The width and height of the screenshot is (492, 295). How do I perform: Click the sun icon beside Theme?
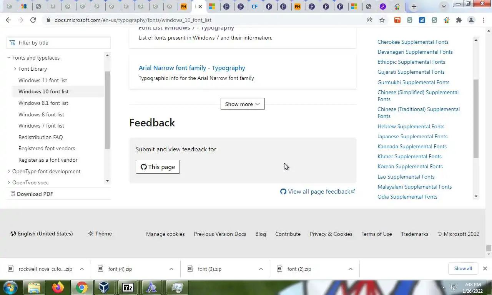pos(91,234)
